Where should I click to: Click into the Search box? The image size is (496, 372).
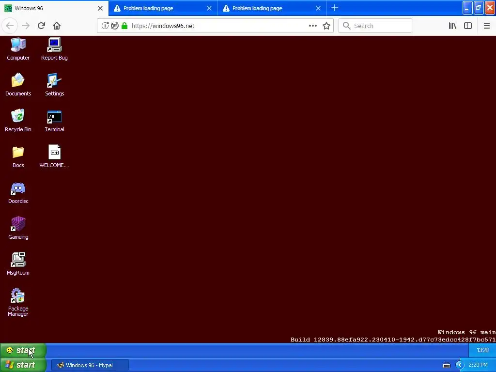click(375, 26)
